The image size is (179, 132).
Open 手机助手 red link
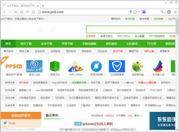24,82
